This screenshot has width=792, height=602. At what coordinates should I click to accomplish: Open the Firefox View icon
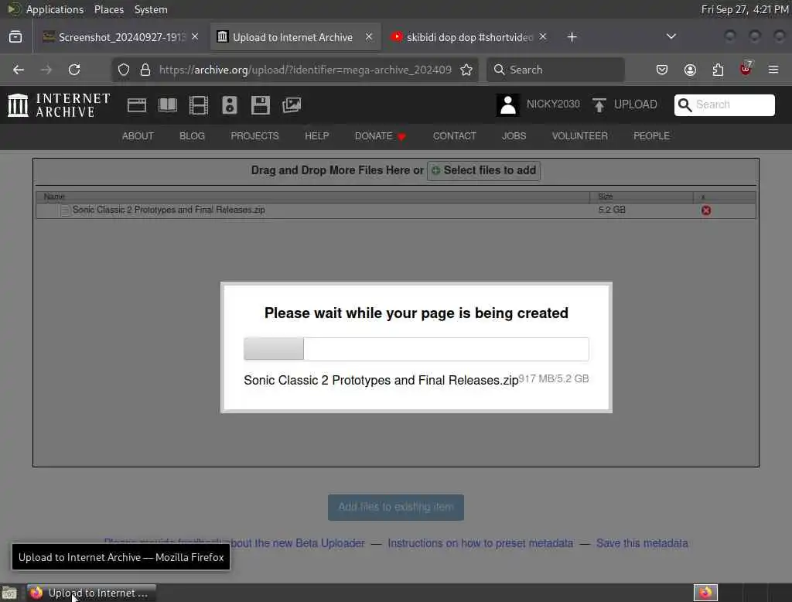(15, 37)
